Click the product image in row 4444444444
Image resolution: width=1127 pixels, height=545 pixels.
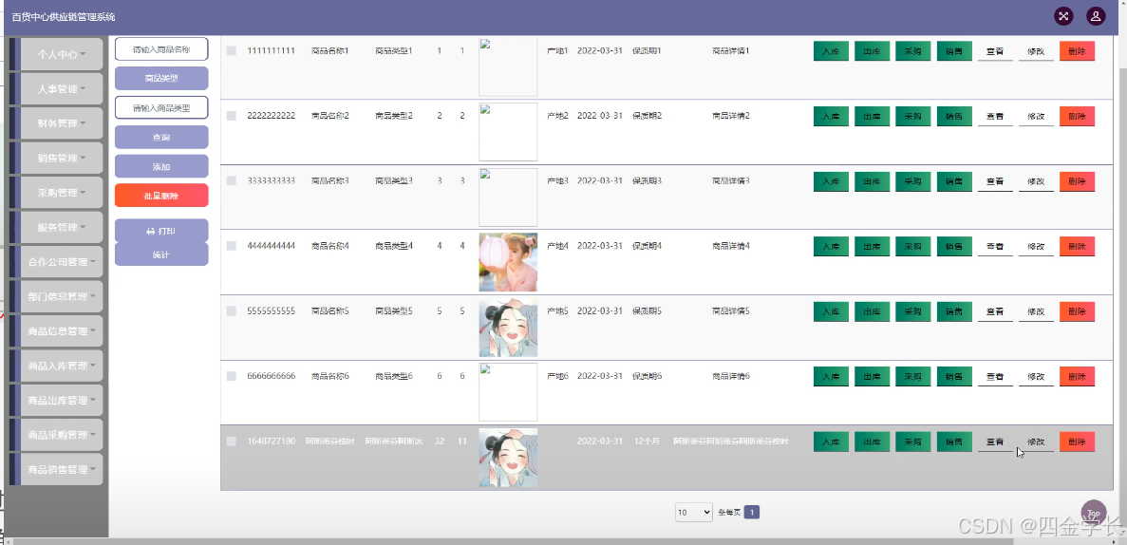pyautogui.click(x=508, y=262)
